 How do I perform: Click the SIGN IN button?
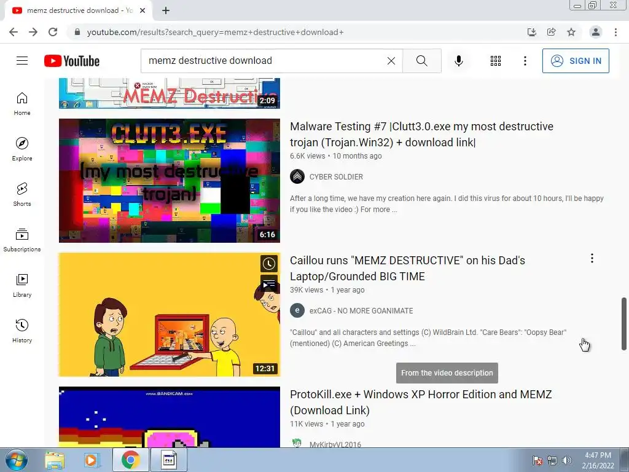pos(576,61)
